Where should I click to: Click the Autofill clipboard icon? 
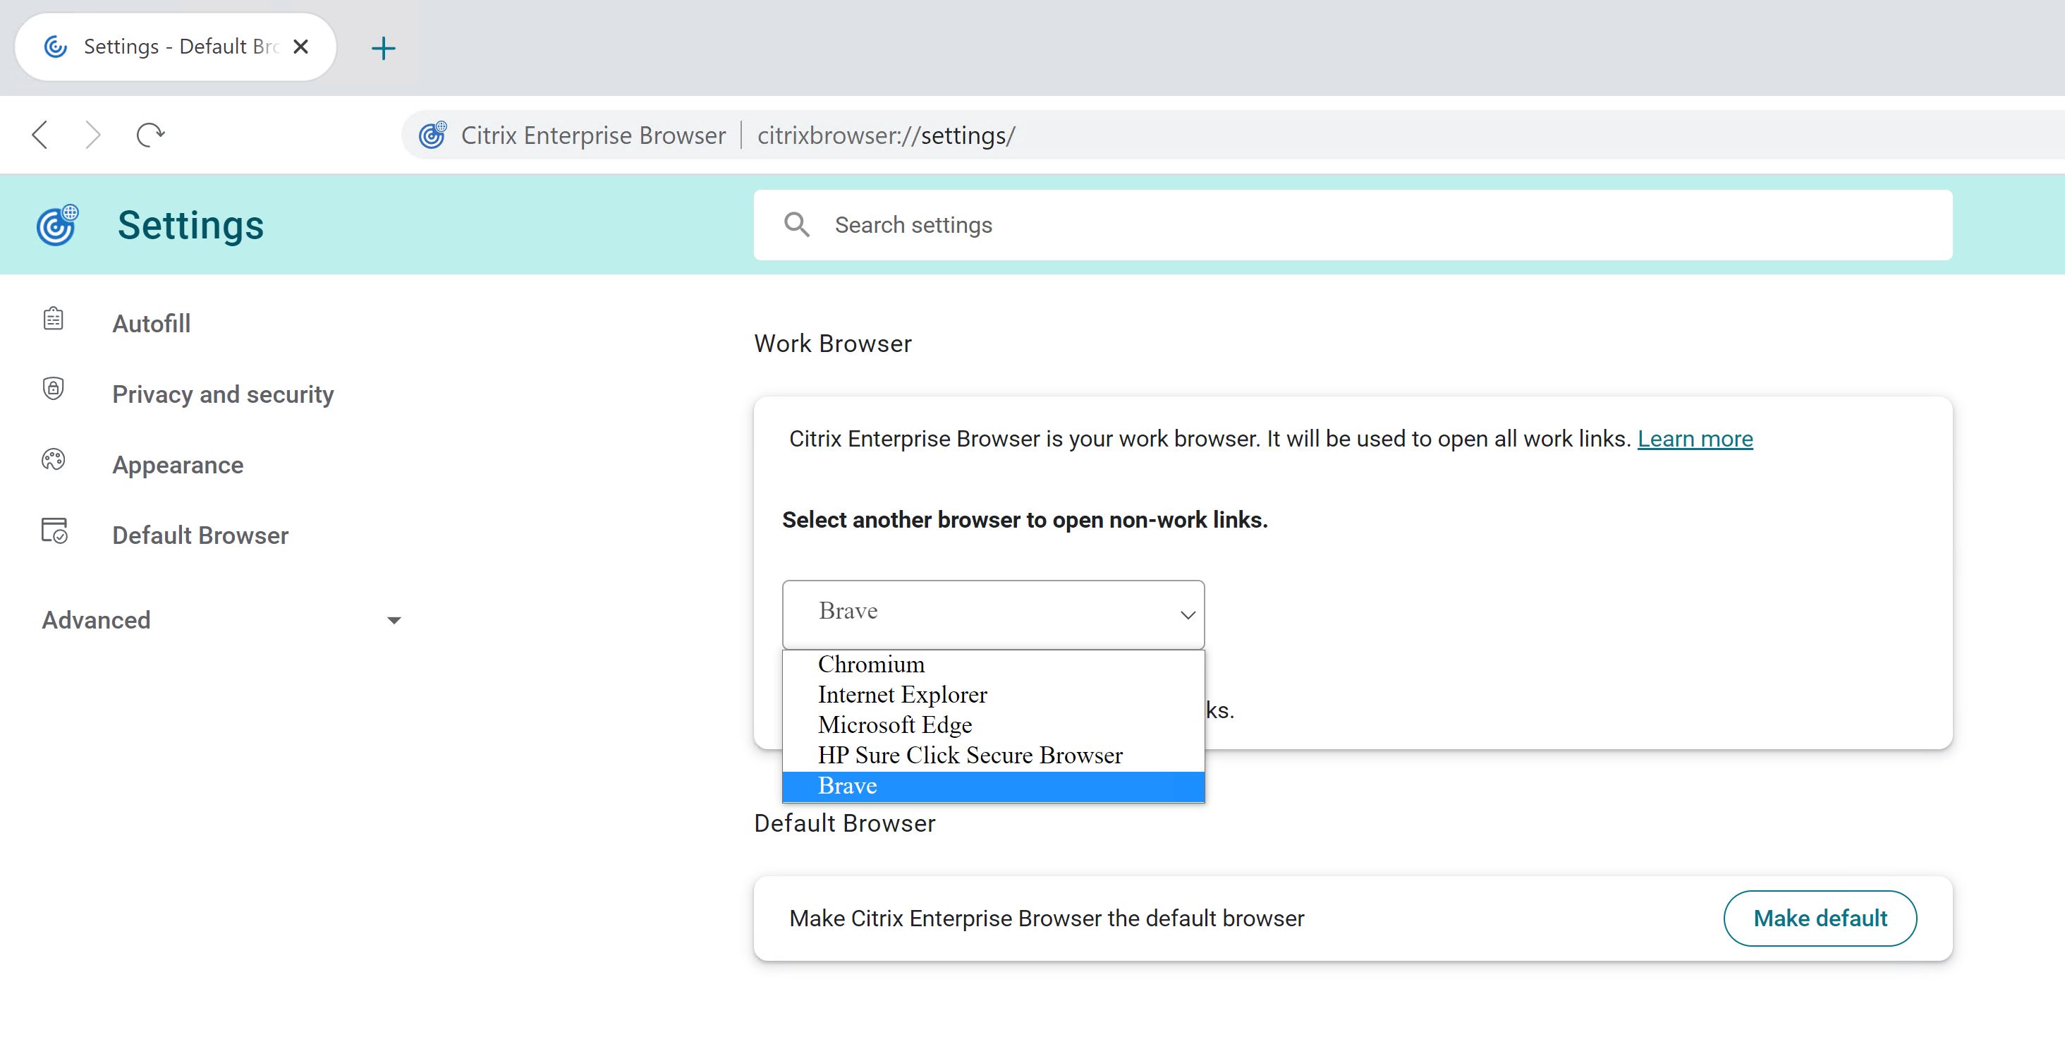tap(54, 319)
